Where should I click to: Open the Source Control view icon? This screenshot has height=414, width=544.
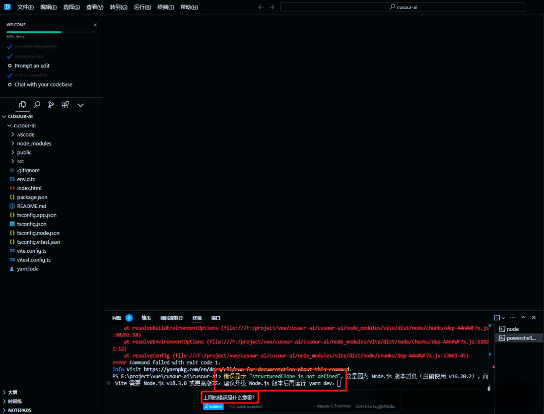click(51, 105)
